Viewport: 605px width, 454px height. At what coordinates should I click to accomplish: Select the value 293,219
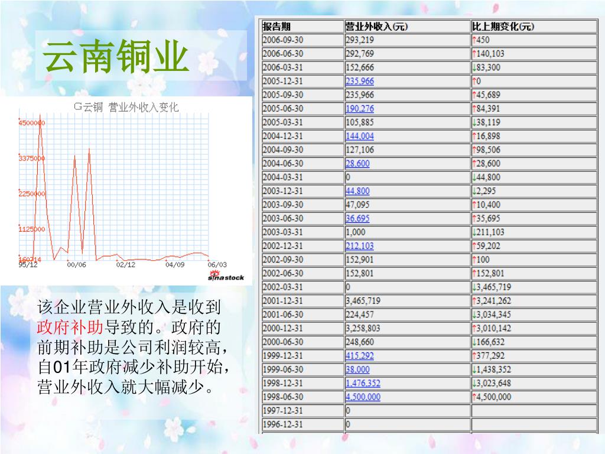pos(360,40)
